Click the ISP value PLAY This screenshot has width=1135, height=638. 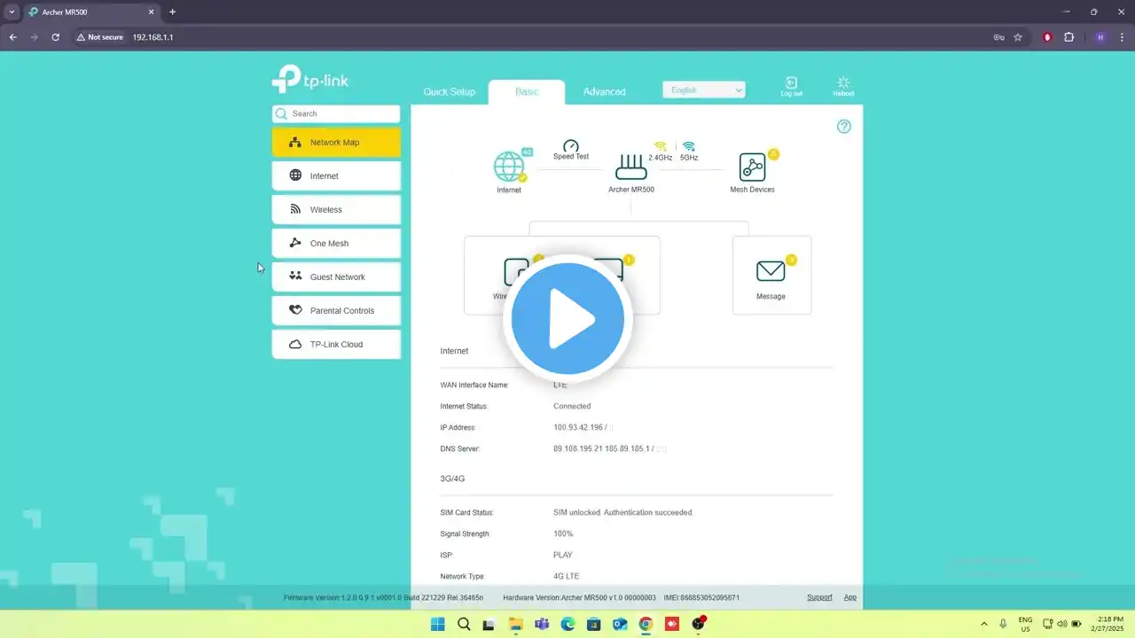coord(563,556)
